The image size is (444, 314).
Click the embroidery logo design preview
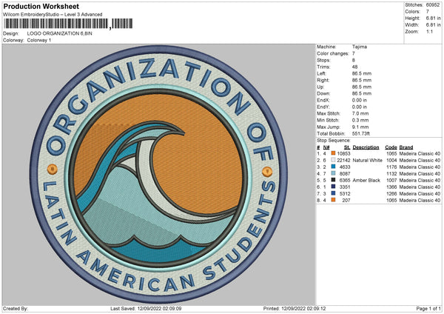click(158, 174)
